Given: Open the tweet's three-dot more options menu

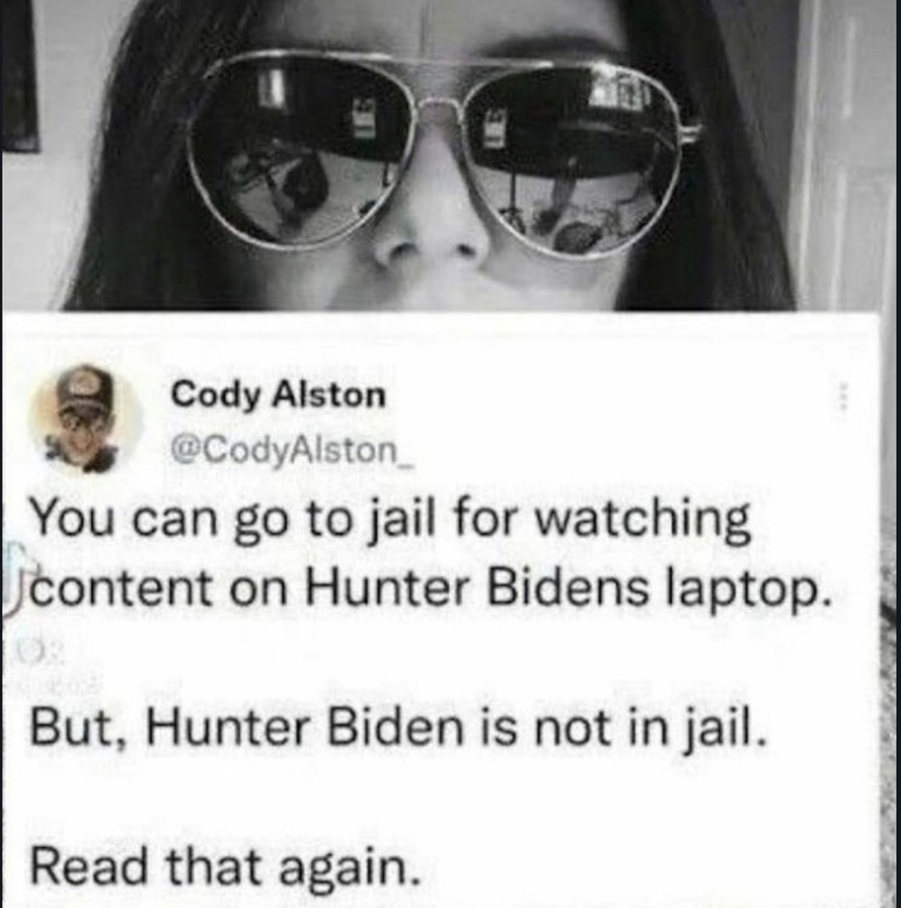Looking at the screenshot, I should 843,396.
